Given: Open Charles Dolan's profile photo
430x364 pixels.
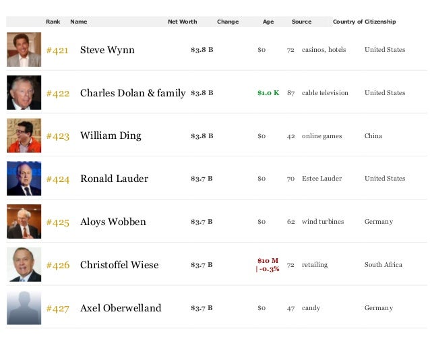Looking at the screenshot, I should [24, 93].
